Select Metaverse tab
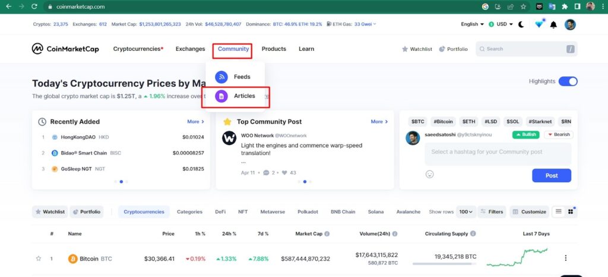This screenshot has width=608, height=277. pyautogui.click(x=273, y=212)
